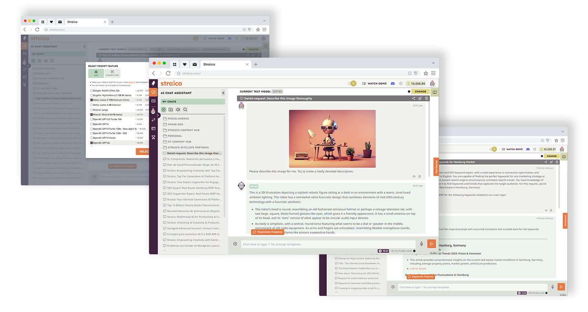The width and height of the screenshot is (588, 312).
Task: Select Capabilities tab in Select Prompt Feature dialog
Action: tap(113, 73)
